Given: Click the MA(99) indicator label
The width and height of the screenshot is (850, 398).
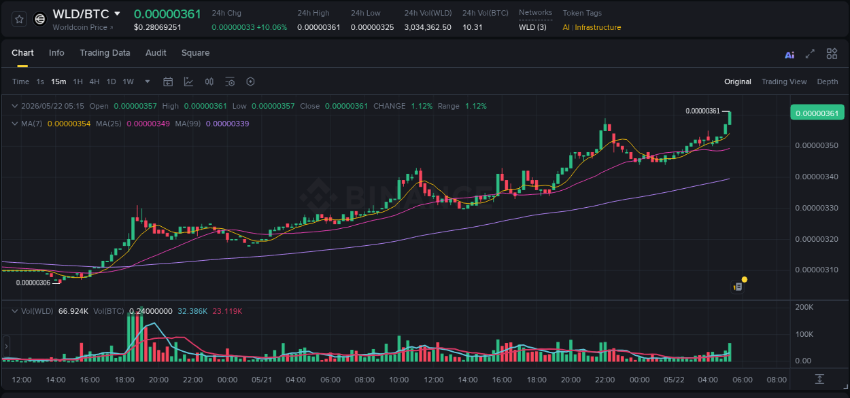Looking at the screenshot, I should click(x=188, y=124).
